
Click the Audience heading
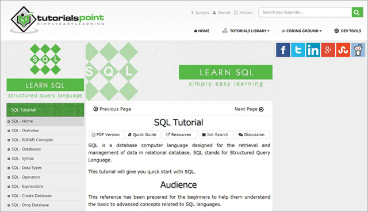tap(179, 185)
